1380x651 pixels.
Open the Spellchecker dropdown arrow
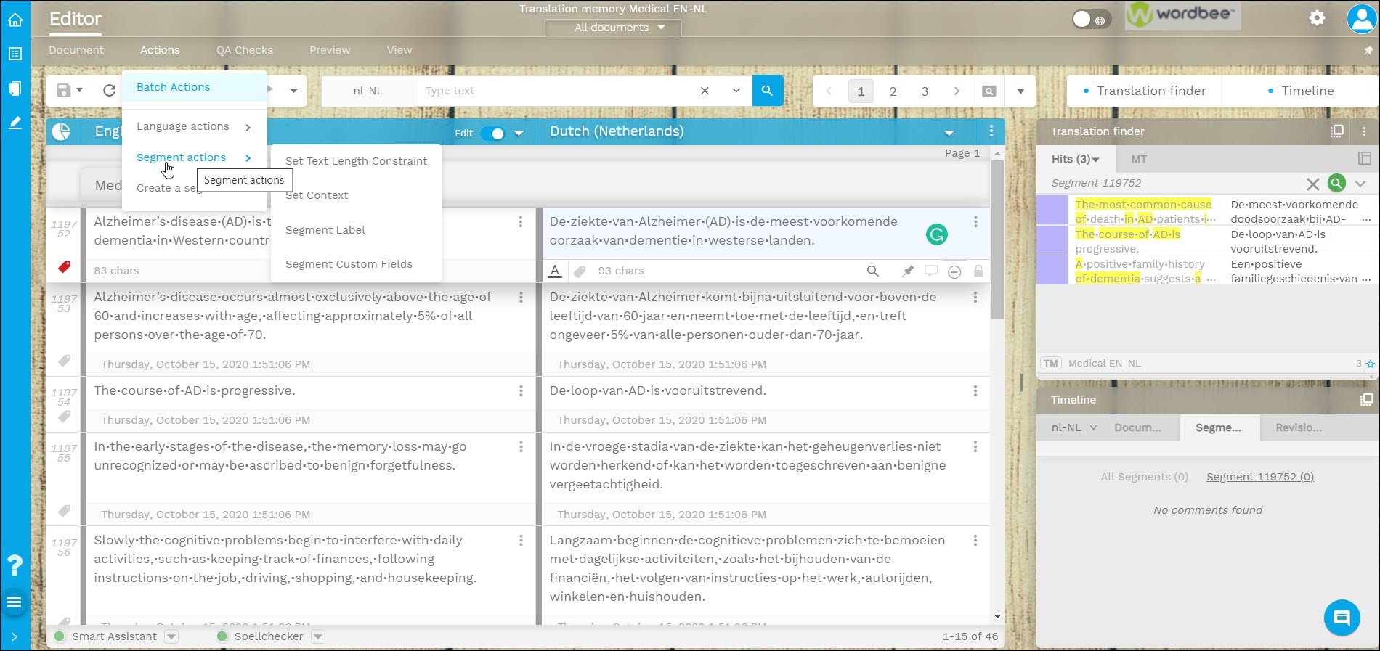point(317,636)
